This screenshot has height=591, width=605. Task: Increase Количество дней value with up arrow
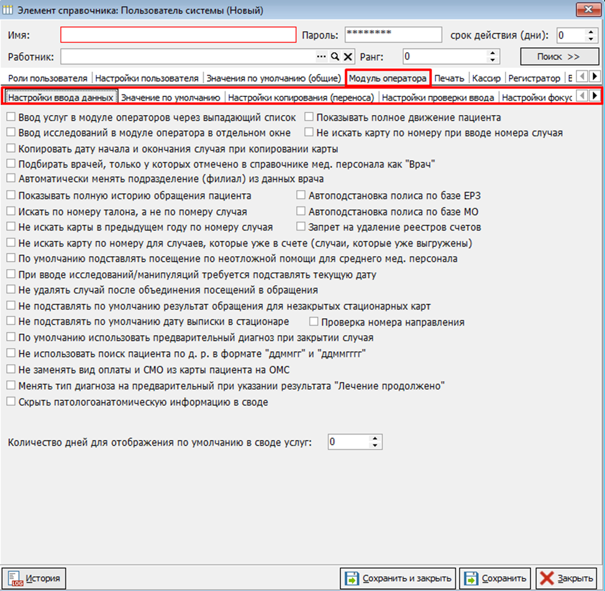pos(374,439)
